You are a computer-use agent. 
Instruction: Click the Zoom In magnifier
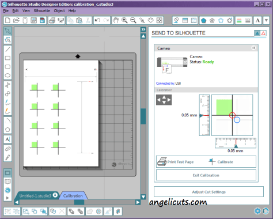tap(124, 20)
